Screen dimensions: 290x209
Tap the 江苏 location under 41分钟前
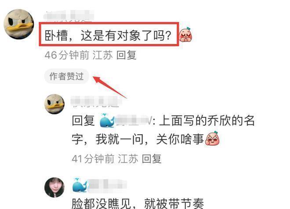pos(128,159)
